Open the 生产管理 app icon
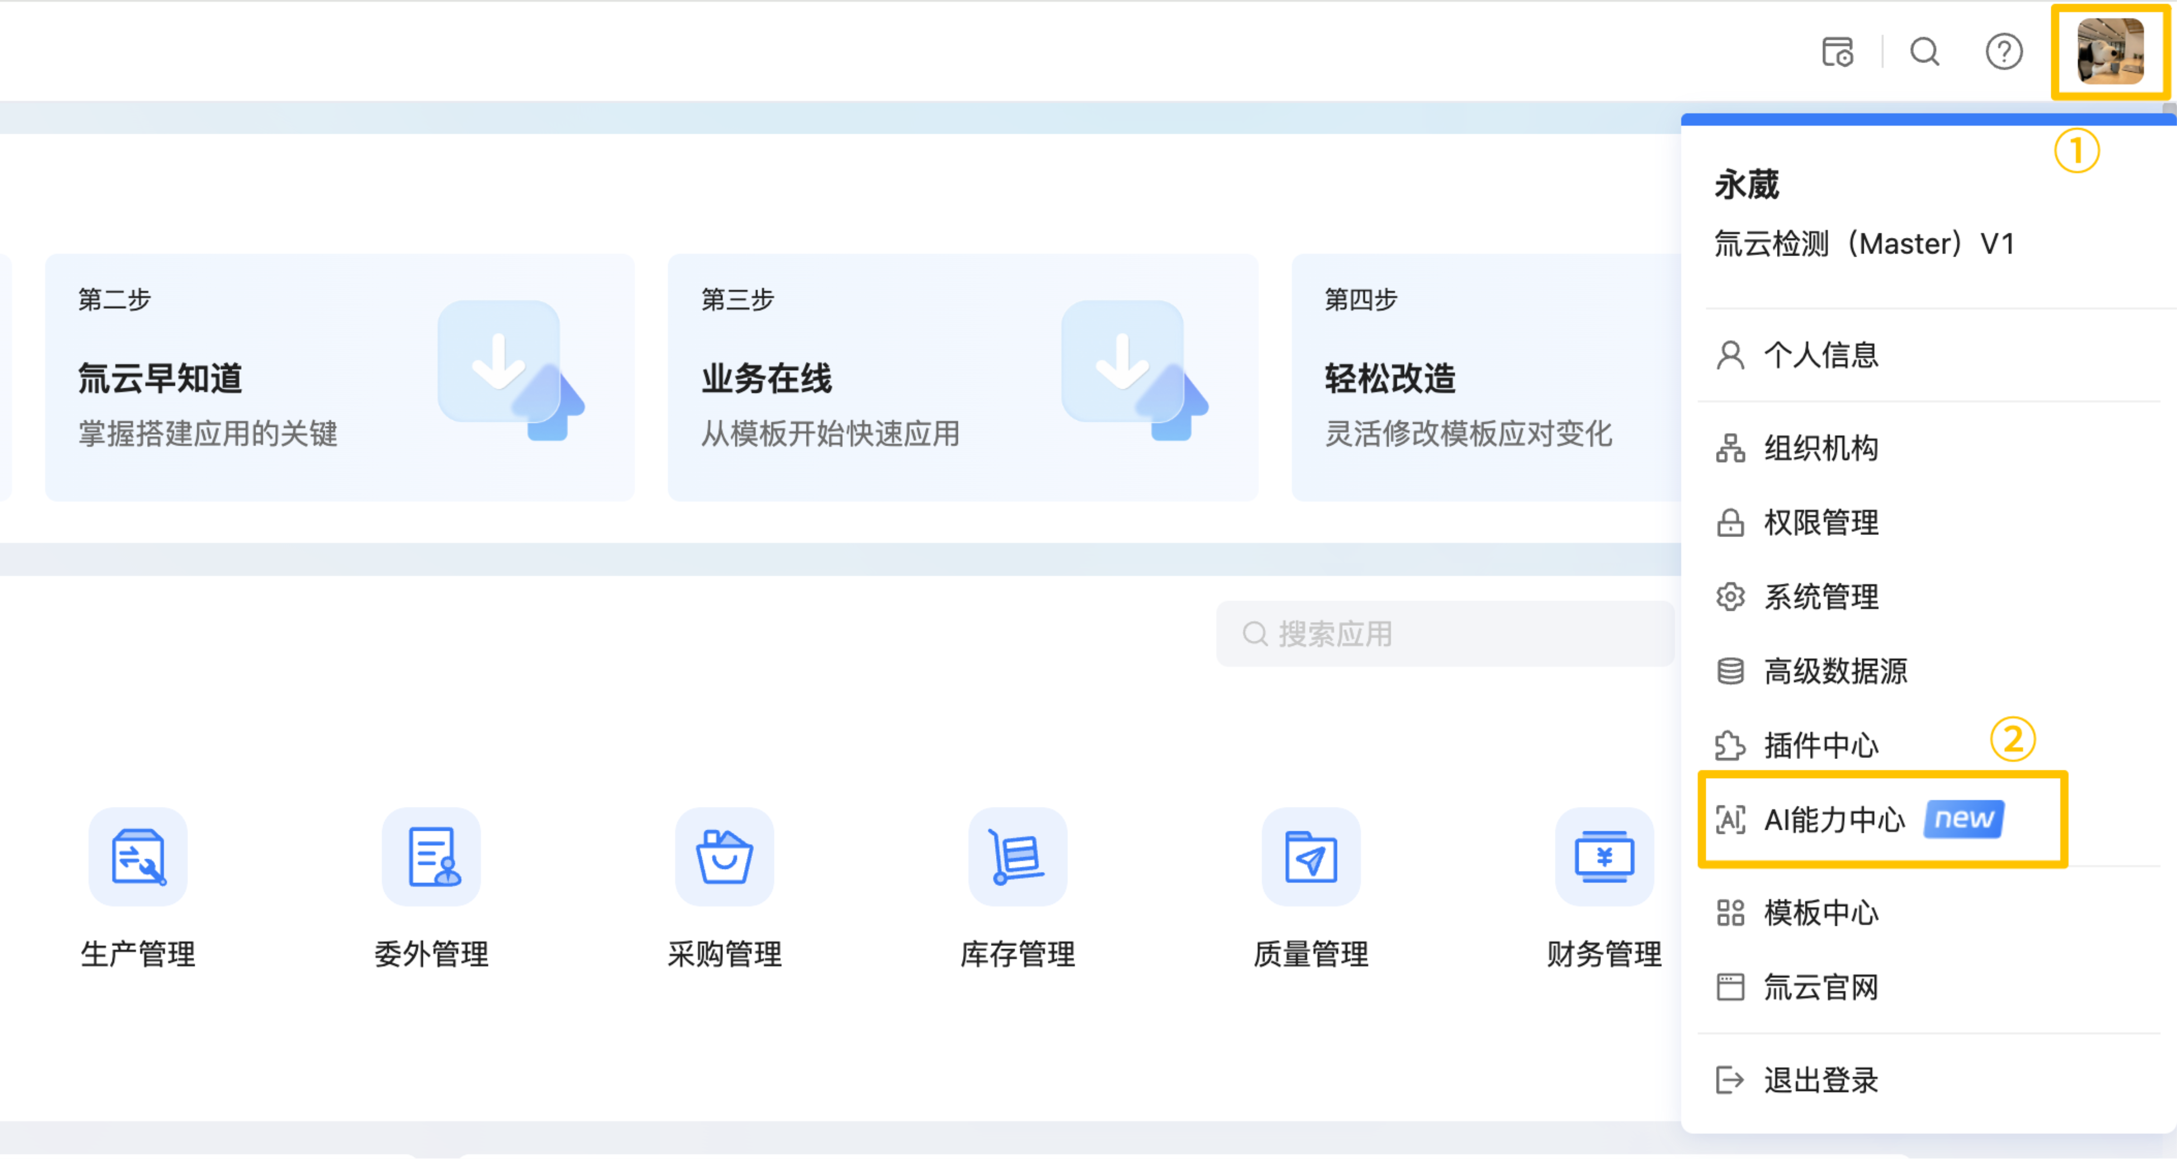Screen dimensions: 2177x1159 tap(138, 856)
